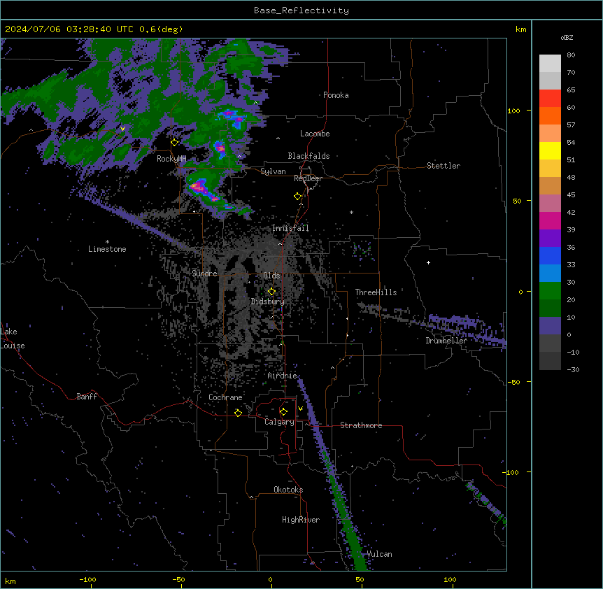
Task: Select the dBZ legend heading
Action: pos(567,37)
